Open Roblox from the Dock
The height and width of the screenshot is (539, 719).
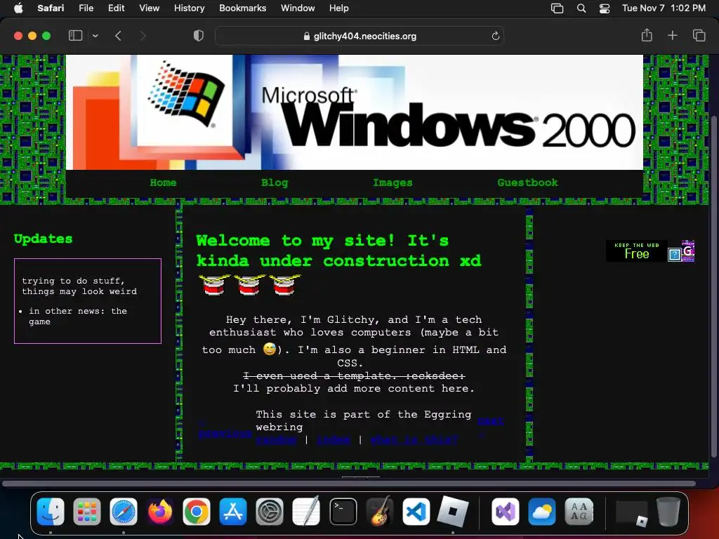point(453,512)
